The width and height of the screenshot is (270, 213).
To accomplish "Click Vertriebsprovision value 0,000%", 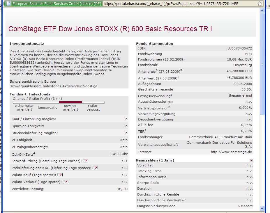I will tap(245, 108).
